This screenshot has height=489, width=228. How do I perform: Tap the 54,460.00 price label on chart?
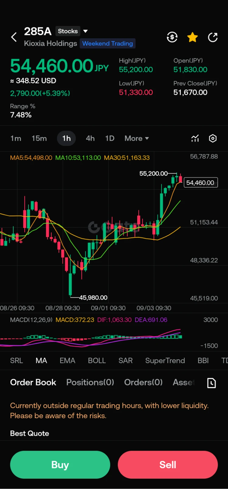tap(201, 183)
